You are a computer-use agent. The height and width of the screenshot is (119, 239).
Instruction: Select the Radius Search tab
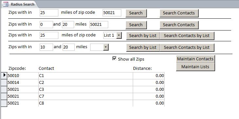pyautogui.click(x=20, y=4)
